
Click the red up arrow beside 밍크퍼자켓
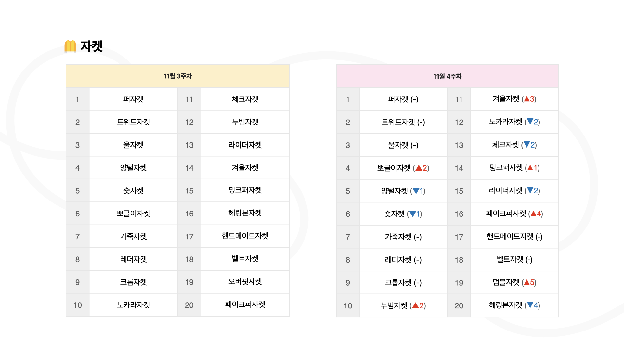coord(530,168)
